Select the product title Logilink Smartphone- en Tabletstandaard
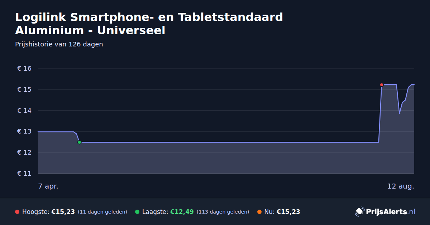The width and height of the screenshot is (430, 225). point(149,17)
